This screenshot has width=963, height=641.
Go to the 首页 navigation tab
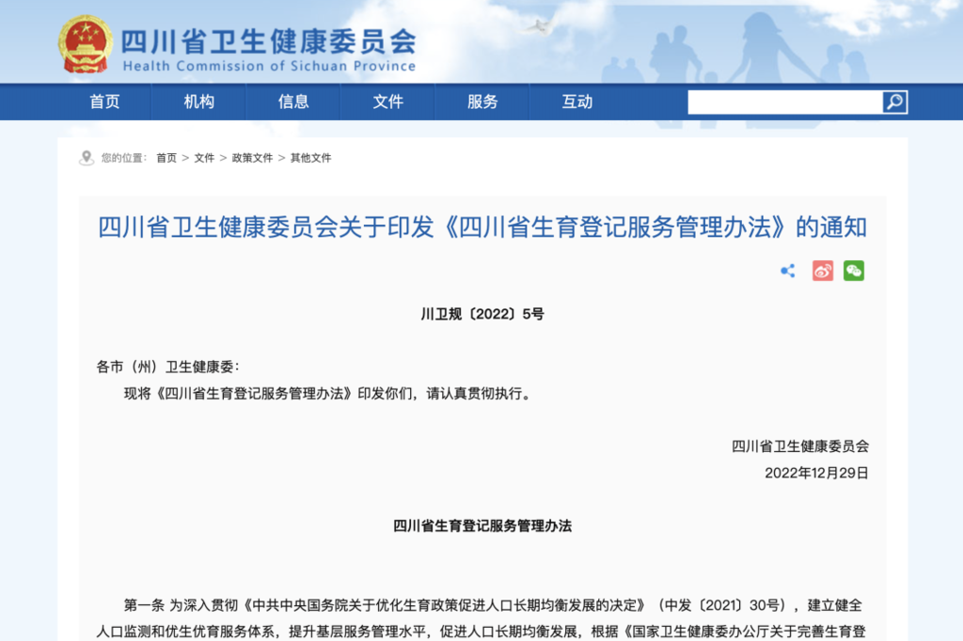[x=105, y=102]
